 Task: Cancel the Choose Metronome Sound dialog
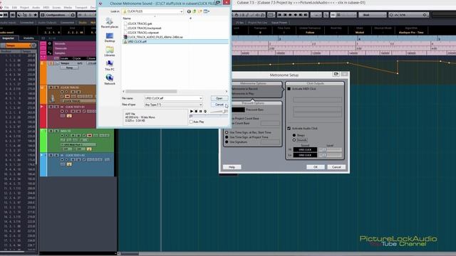219,105
